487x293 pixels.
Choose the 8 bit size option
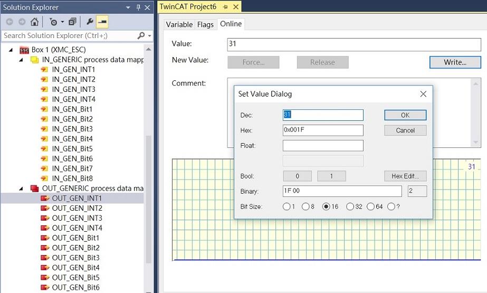(x=305, y=206)
